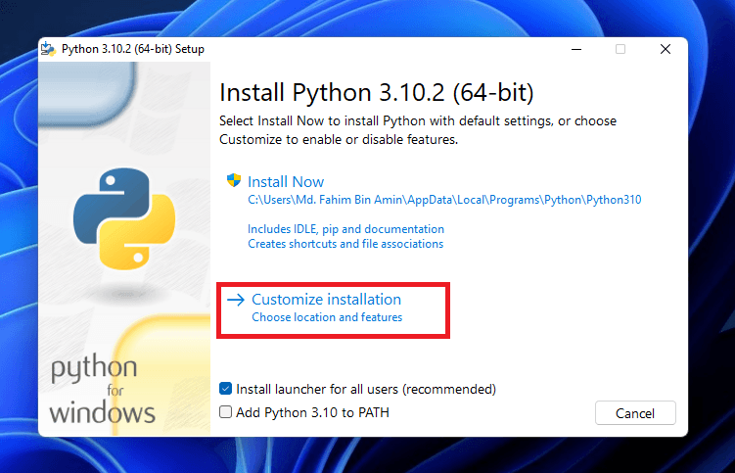Enable Add Python 3.10 to PATH
The image size is (735, 473).
(x=225, y=412)
